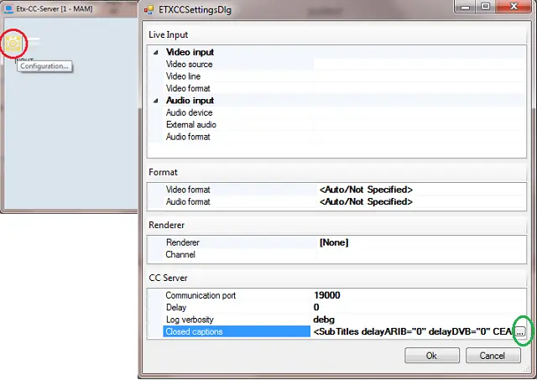The image size is (537, 380).
Task: Click Video format value in Format section
Action: [366, 190]
